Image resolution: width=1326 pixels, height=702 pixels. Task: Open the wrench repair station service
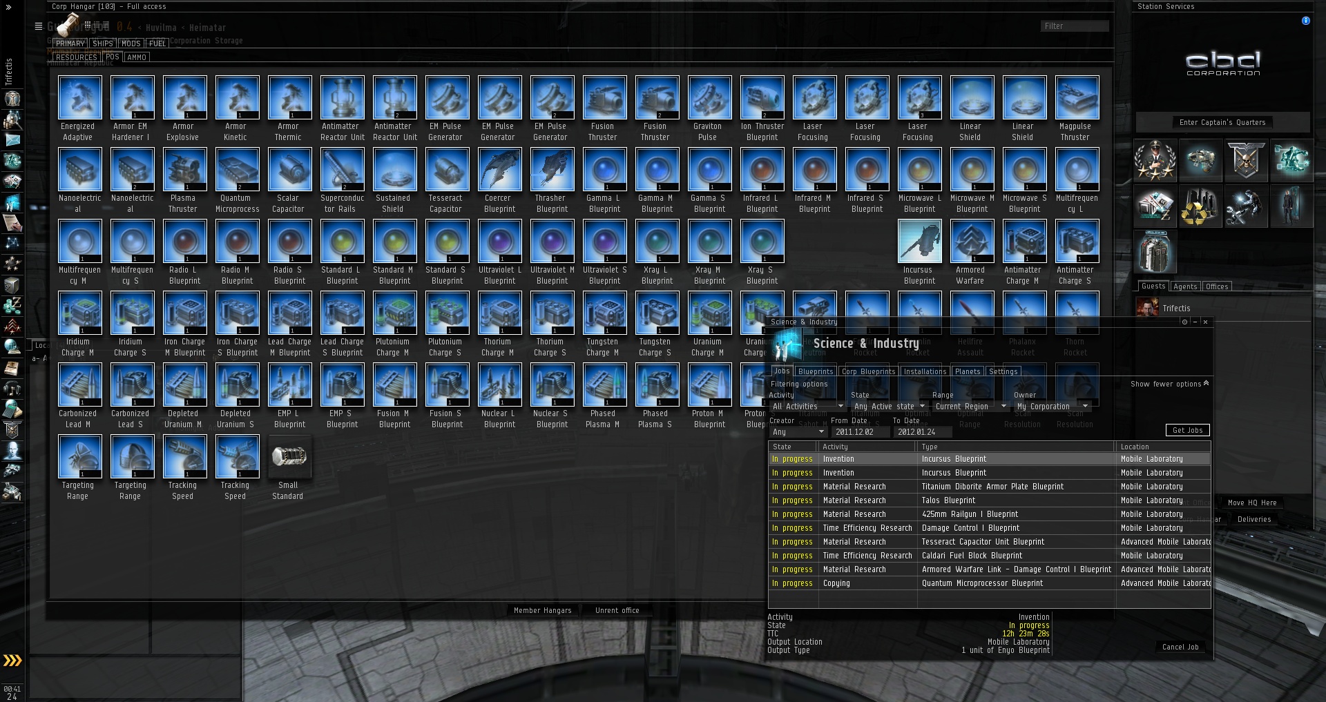pyautogui.click(x=1246, y=206)
